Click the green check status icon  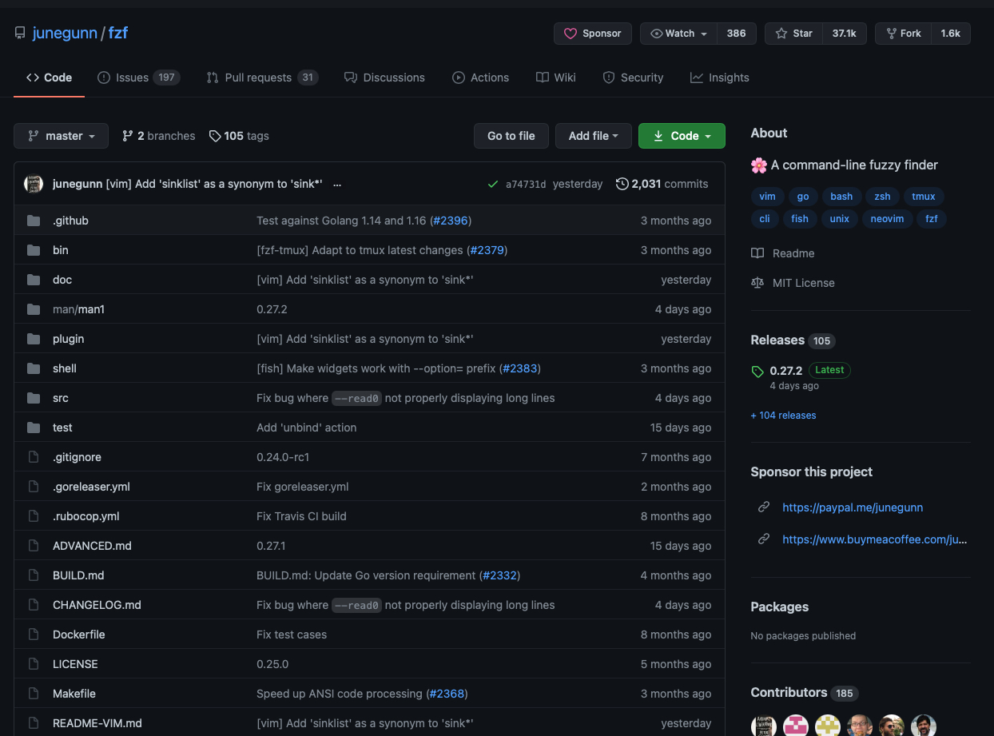coord(493,184)
